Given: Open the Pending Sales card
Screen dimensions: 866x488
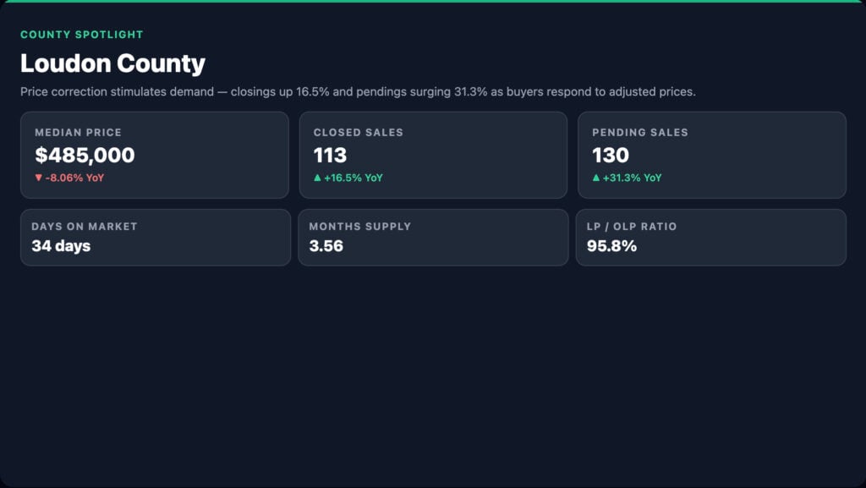Looking at the screenshot, I should (712, 155).
